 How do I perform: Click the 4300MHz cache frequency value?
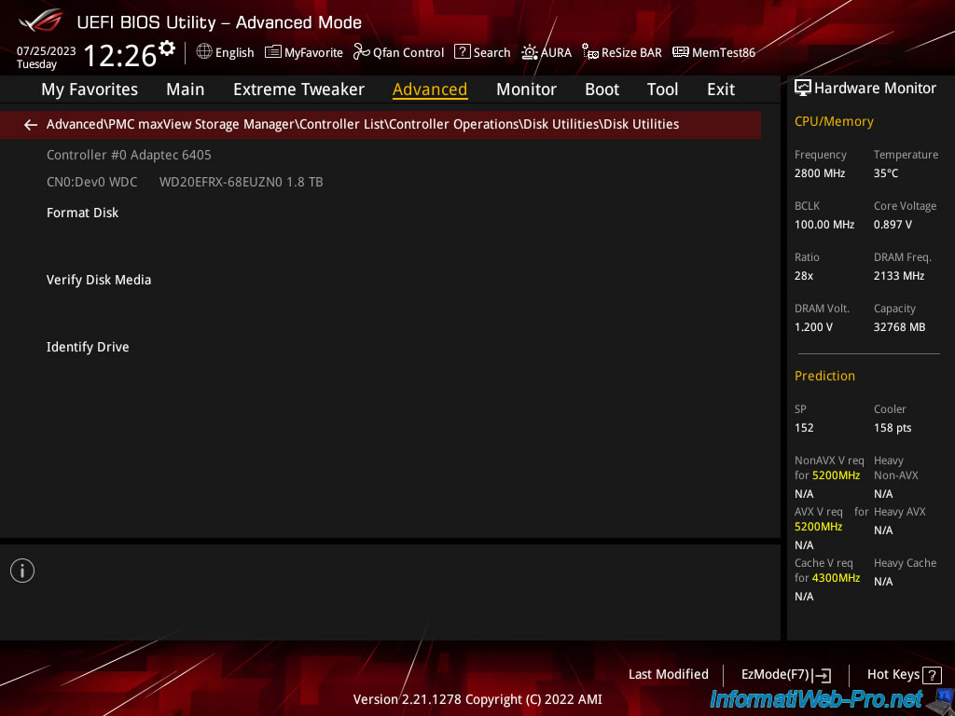tap(836, 578)
